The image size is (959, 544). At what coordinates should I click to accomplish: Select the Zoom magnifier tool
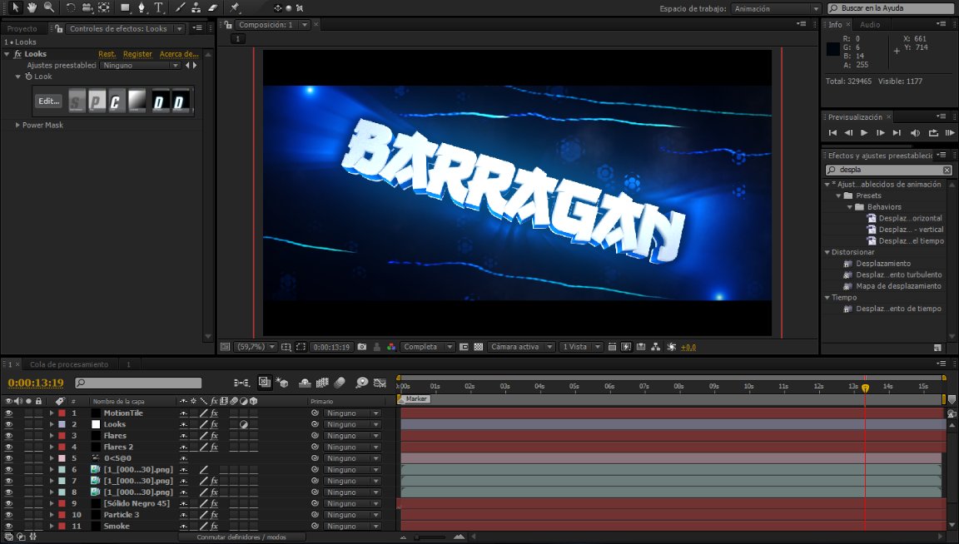click(x=49, y=7)
